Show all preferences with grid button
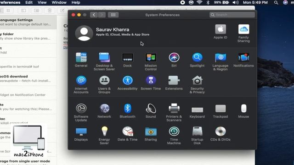294x165 pixels. tap(113, 15)
